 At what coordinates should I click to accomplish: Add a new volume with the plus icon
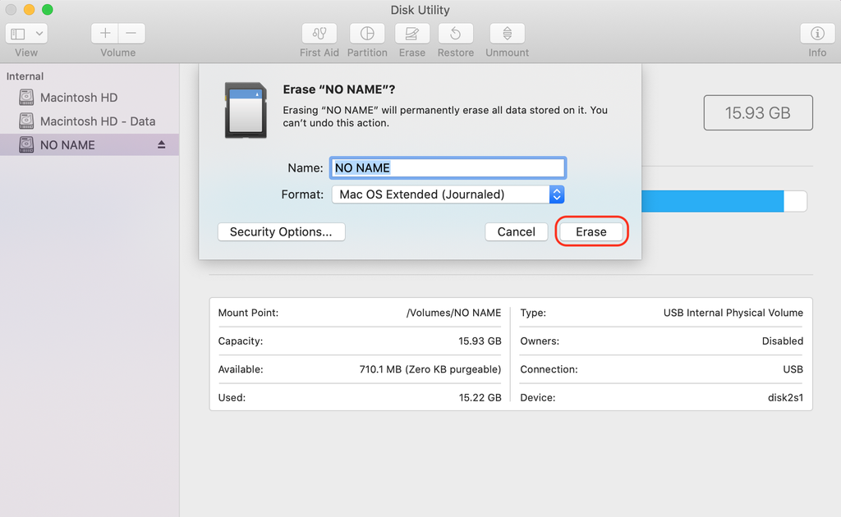coord(104,34)
